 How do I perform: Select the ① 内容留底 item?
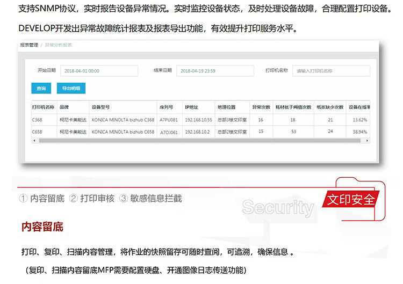[42, 199]
